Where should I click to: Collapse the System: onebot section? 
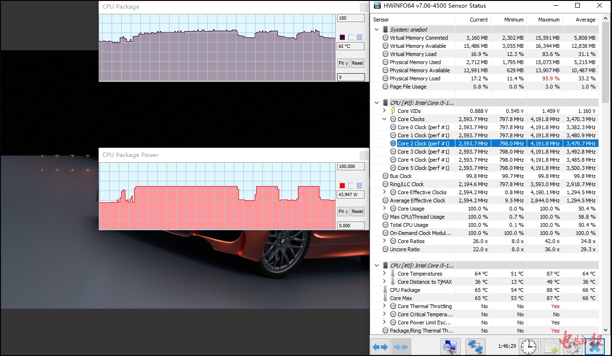[x=376, y=30]
